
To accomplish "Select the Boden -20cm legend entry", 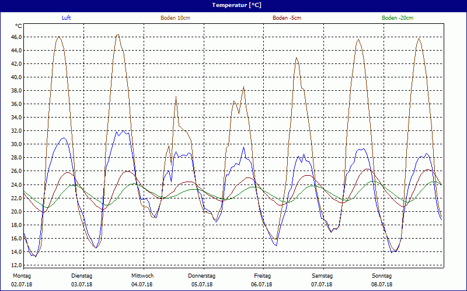I will pos(398,18).
